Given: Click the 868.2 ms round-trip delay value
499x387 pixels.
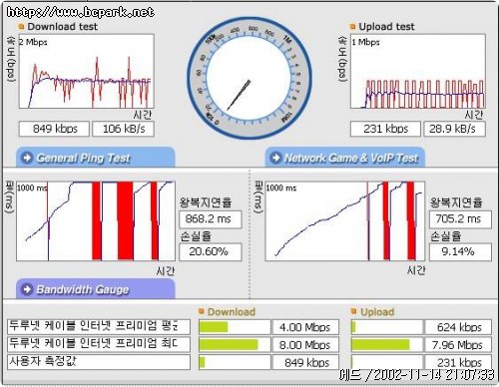Looking at the screenshot, I should [211, 219].
